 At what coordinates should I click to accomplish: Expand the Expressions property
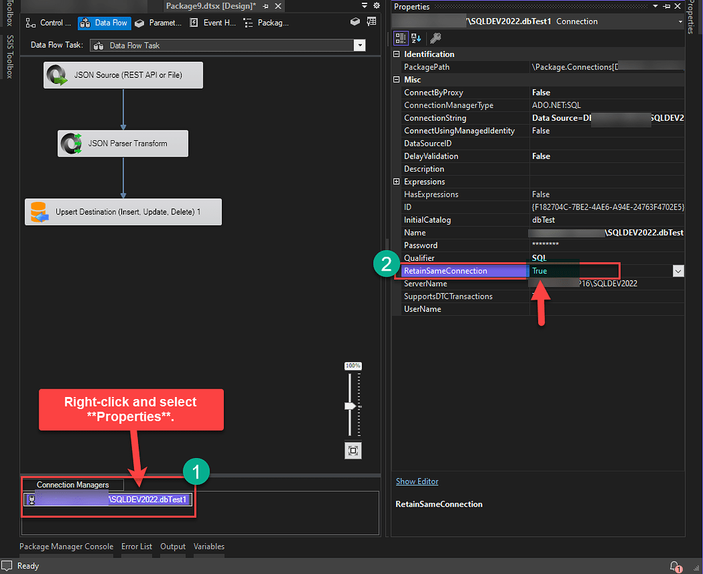point(397,181)
